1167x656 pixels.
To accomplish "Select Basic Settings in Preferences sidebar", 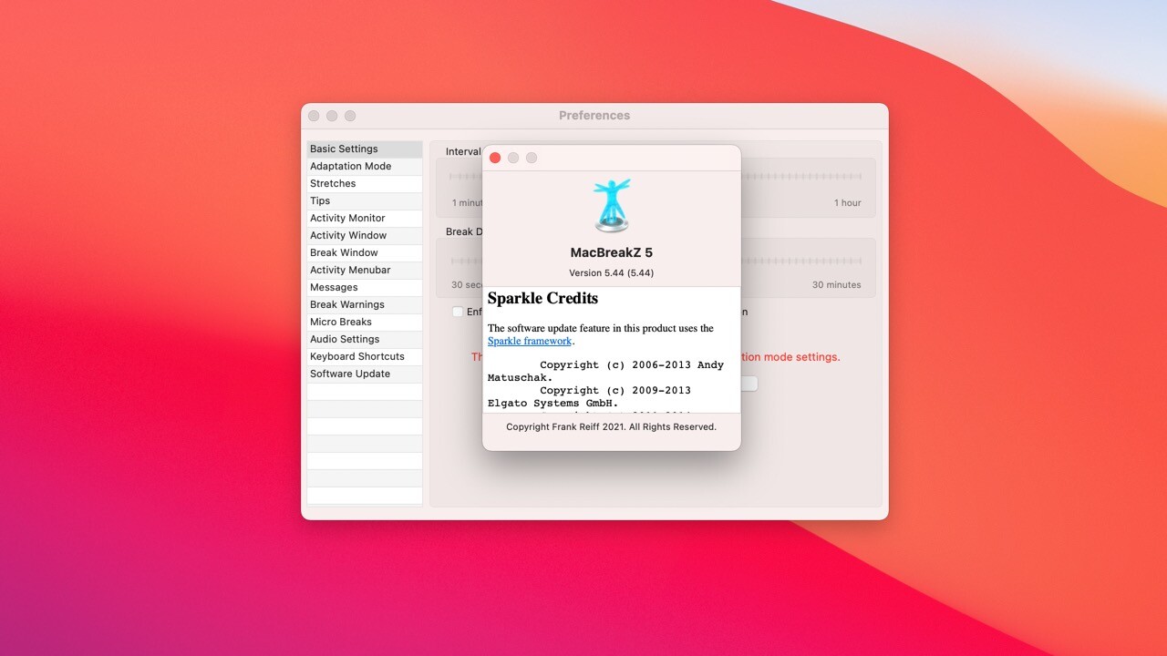I will tap(365, 149).
